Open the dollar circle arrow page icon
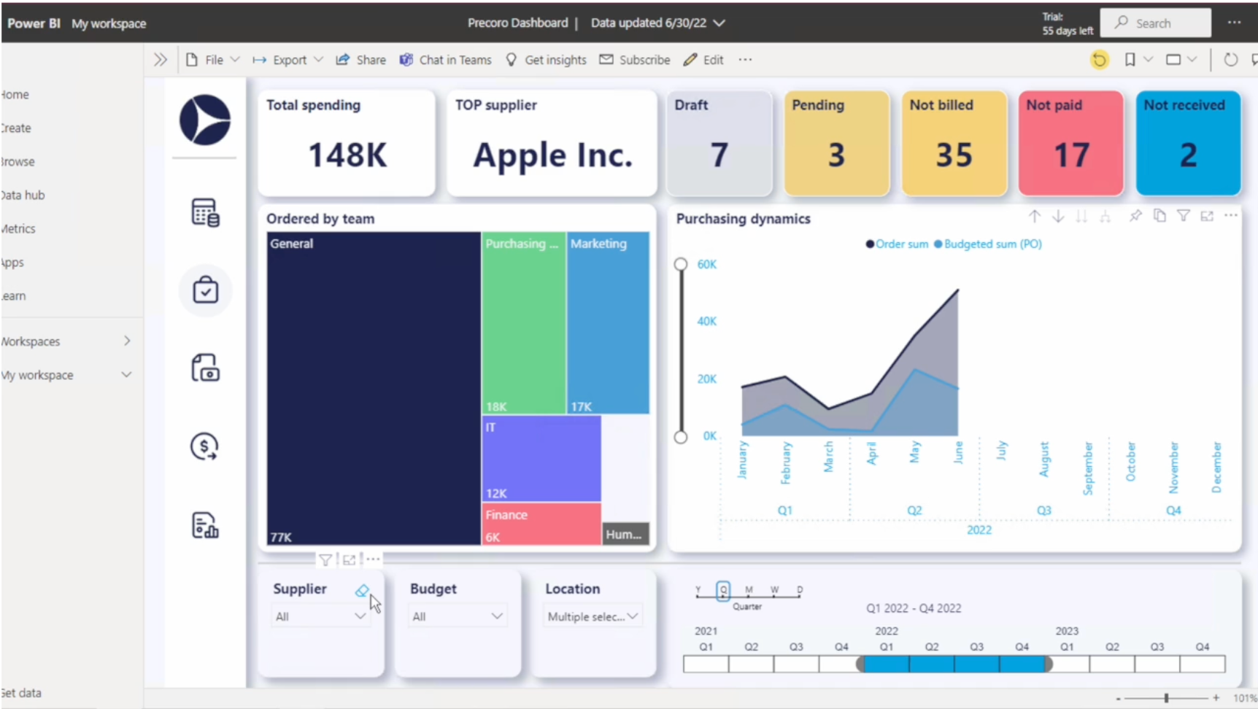1258x709 pixels. click(x=205, y=446)
